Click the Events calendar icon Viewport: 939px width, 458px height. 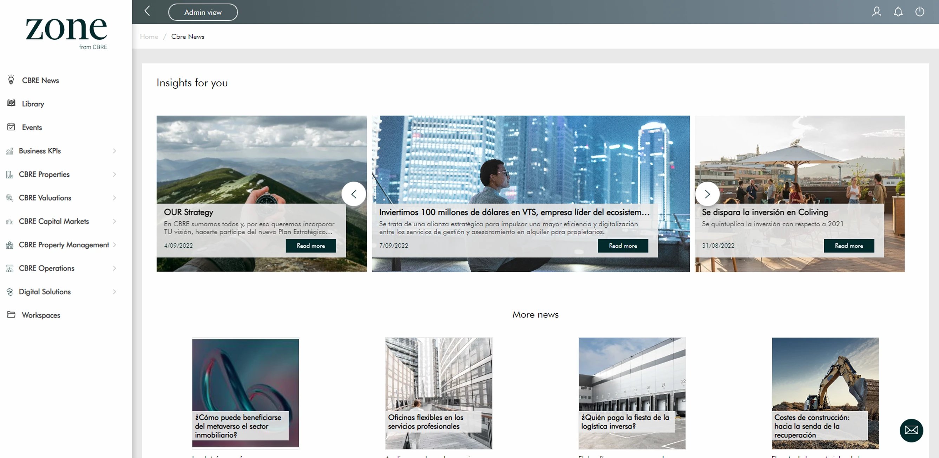pyautogui.click(x=11, y=127)
